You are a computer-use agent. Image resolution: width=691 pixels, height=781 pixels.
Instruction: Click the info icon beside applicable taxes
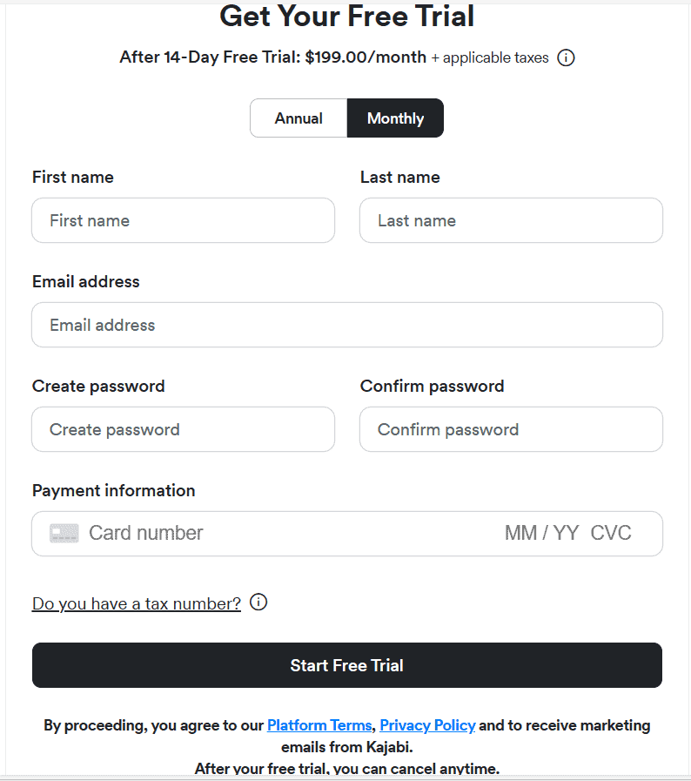[x=566, y=58]
